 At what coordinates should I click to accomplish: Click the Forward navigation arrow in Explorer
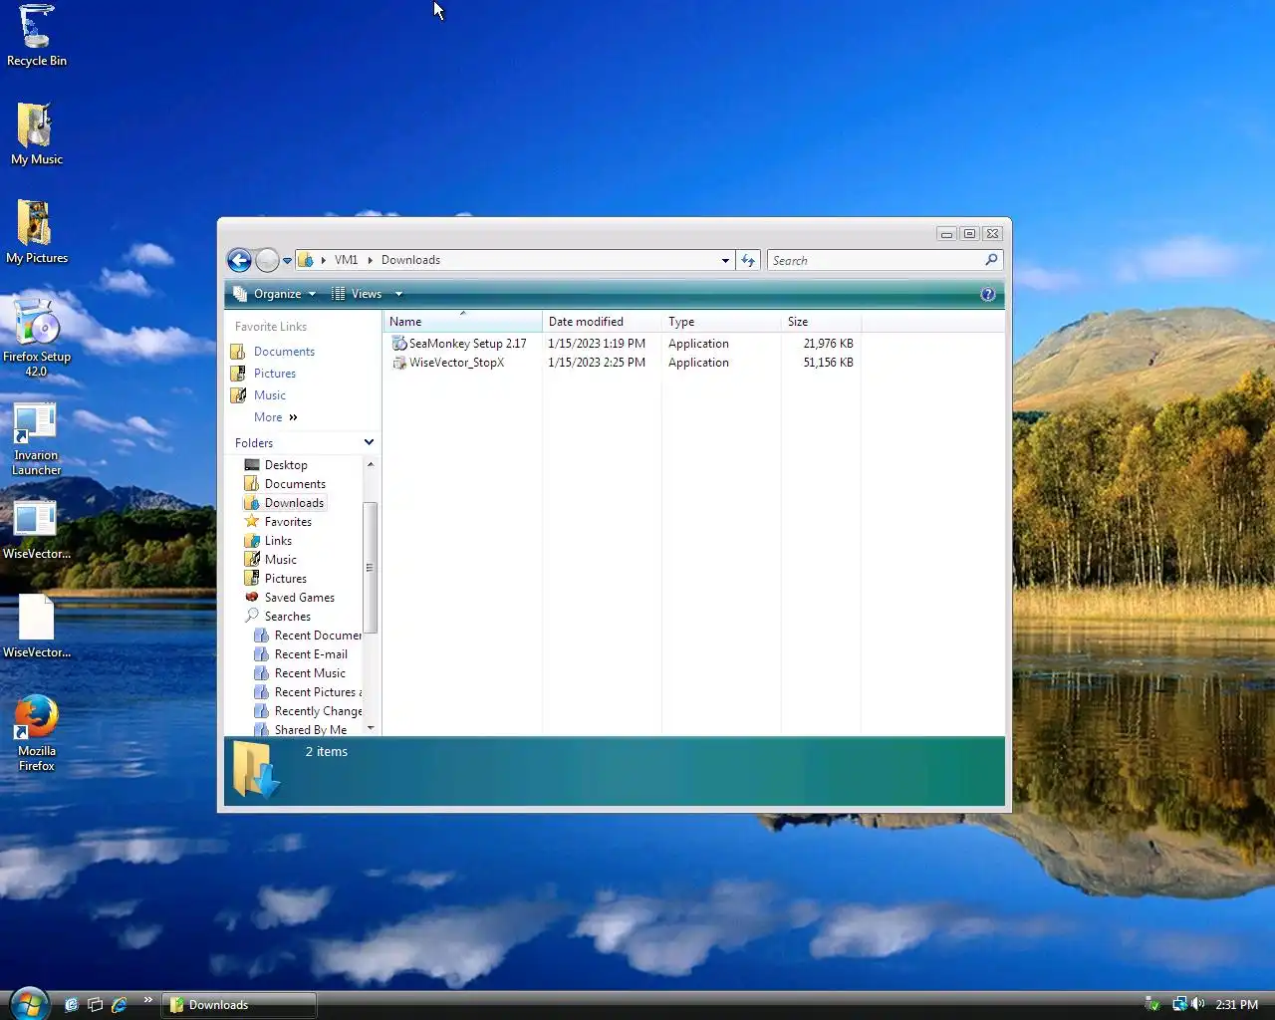click(x=267, y=260)
